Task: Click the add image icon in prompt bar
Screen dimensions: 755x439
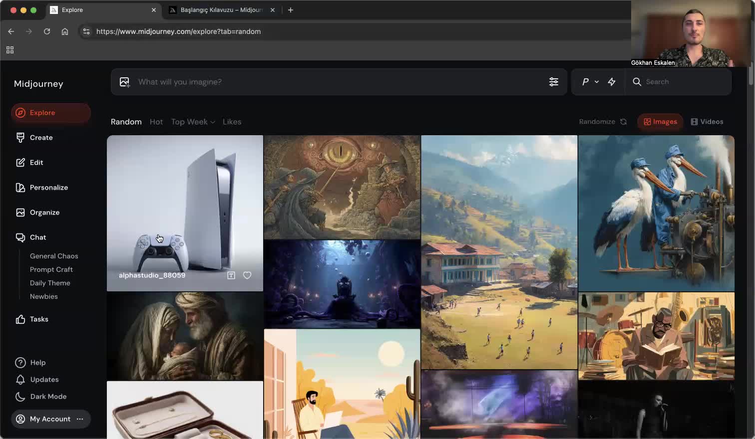Action: click(124, 82)
